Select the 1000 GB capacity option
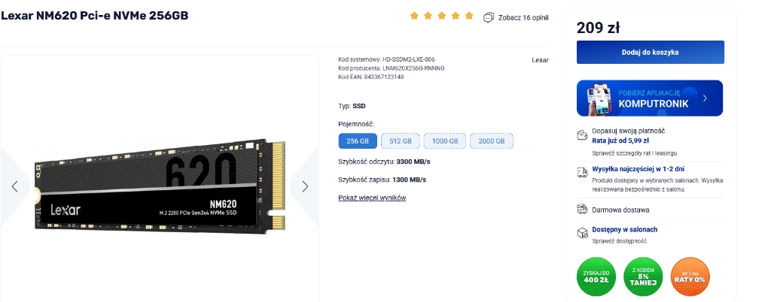 [445, 140]
